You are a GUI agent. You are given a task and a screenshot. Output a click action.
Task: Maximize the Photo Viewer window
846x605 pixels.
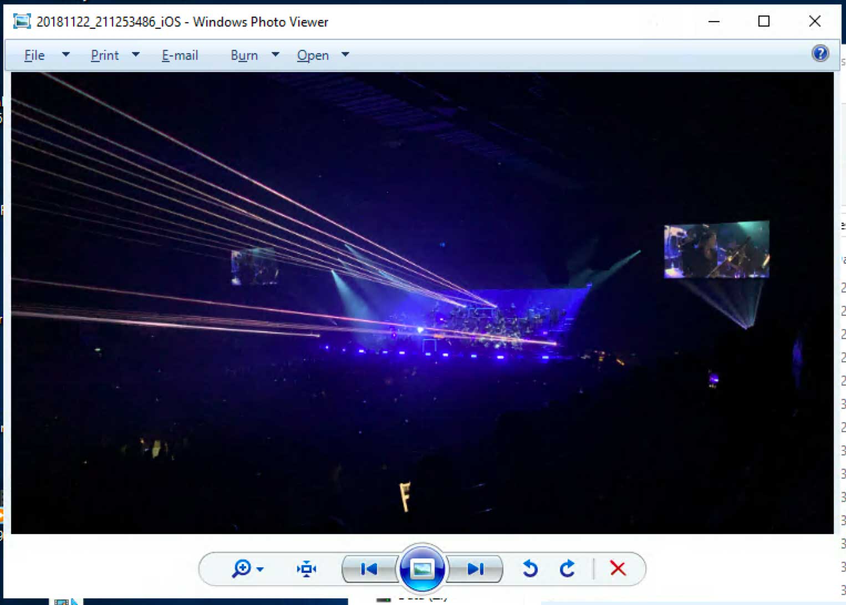click(x=764, y=22)
